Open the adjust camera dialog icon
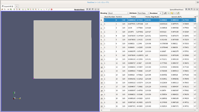199x112 pixels. (11, 9)
